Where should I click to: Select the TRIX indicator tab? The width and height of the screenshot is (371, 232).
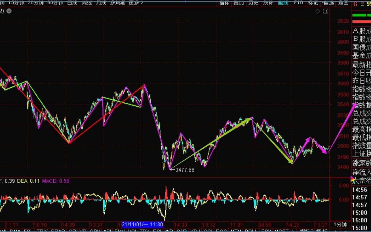(x=42, y=231)
